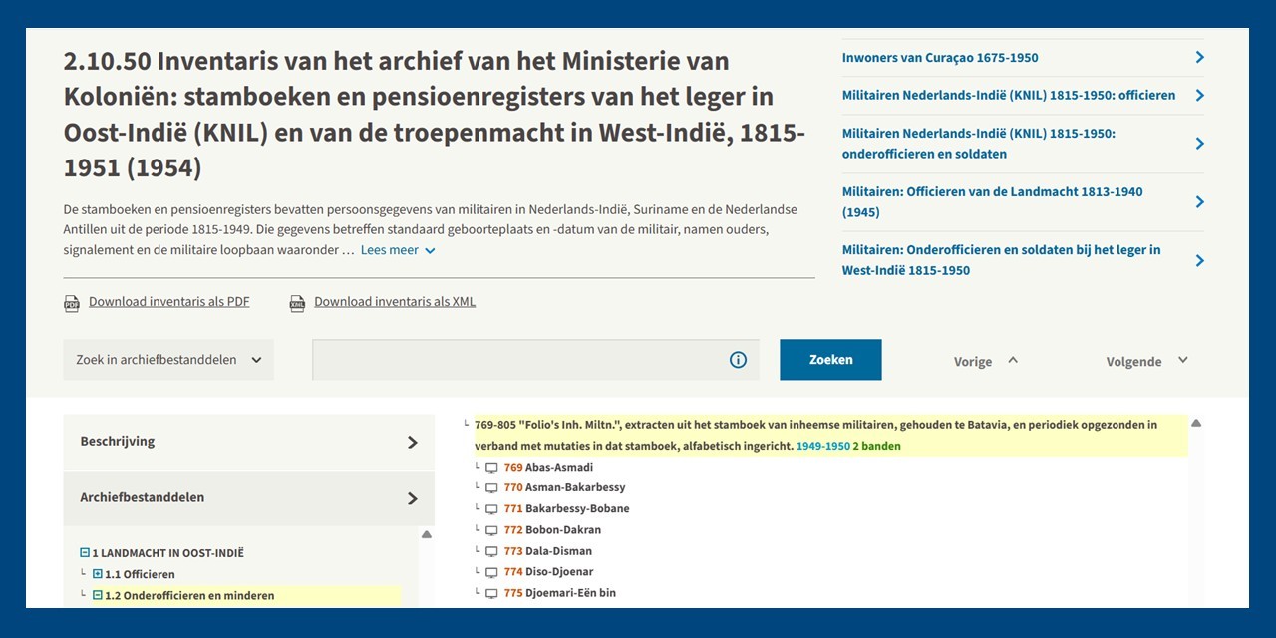This screenshot has width=1276, height=638.
Task: Open Zoek in archiefbestanddelen dropdown
Action: (x=168, y=360)
